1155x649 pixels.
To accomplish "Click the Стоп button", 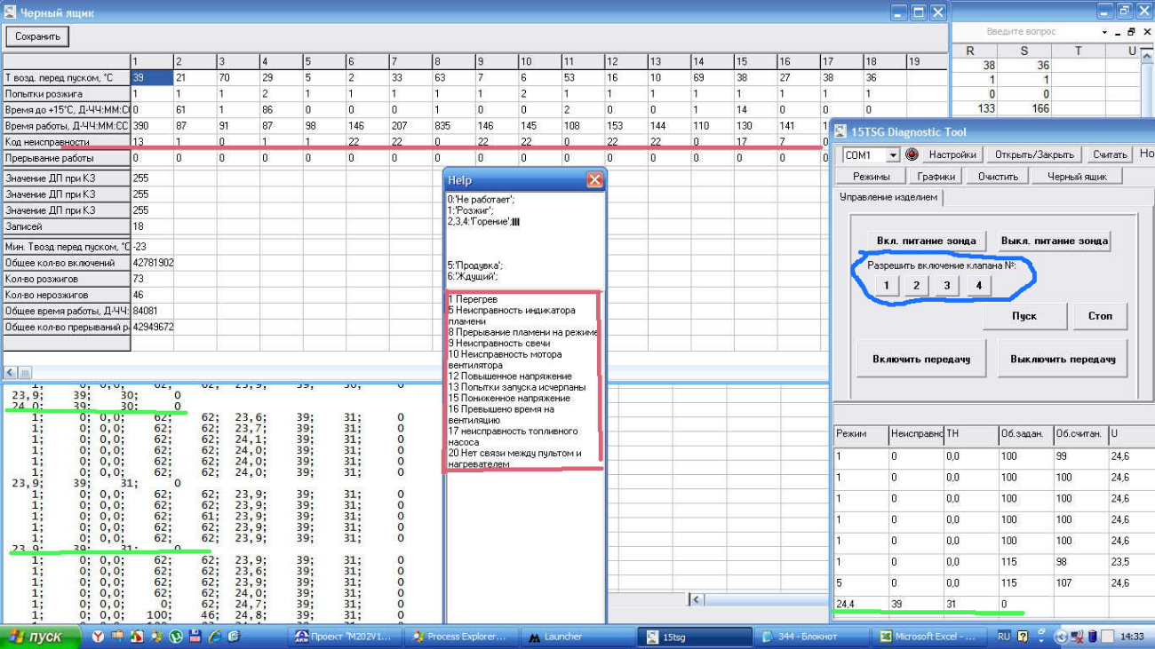I will click(1100, 316).
